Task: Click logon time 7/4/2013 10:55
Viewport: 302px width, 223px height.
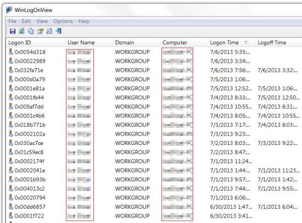Action: tap(231, 107)
